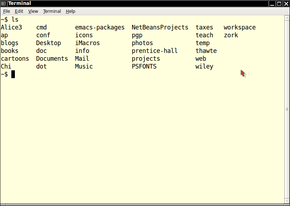Click the Terminal title bar text

(x=19, y=4)
